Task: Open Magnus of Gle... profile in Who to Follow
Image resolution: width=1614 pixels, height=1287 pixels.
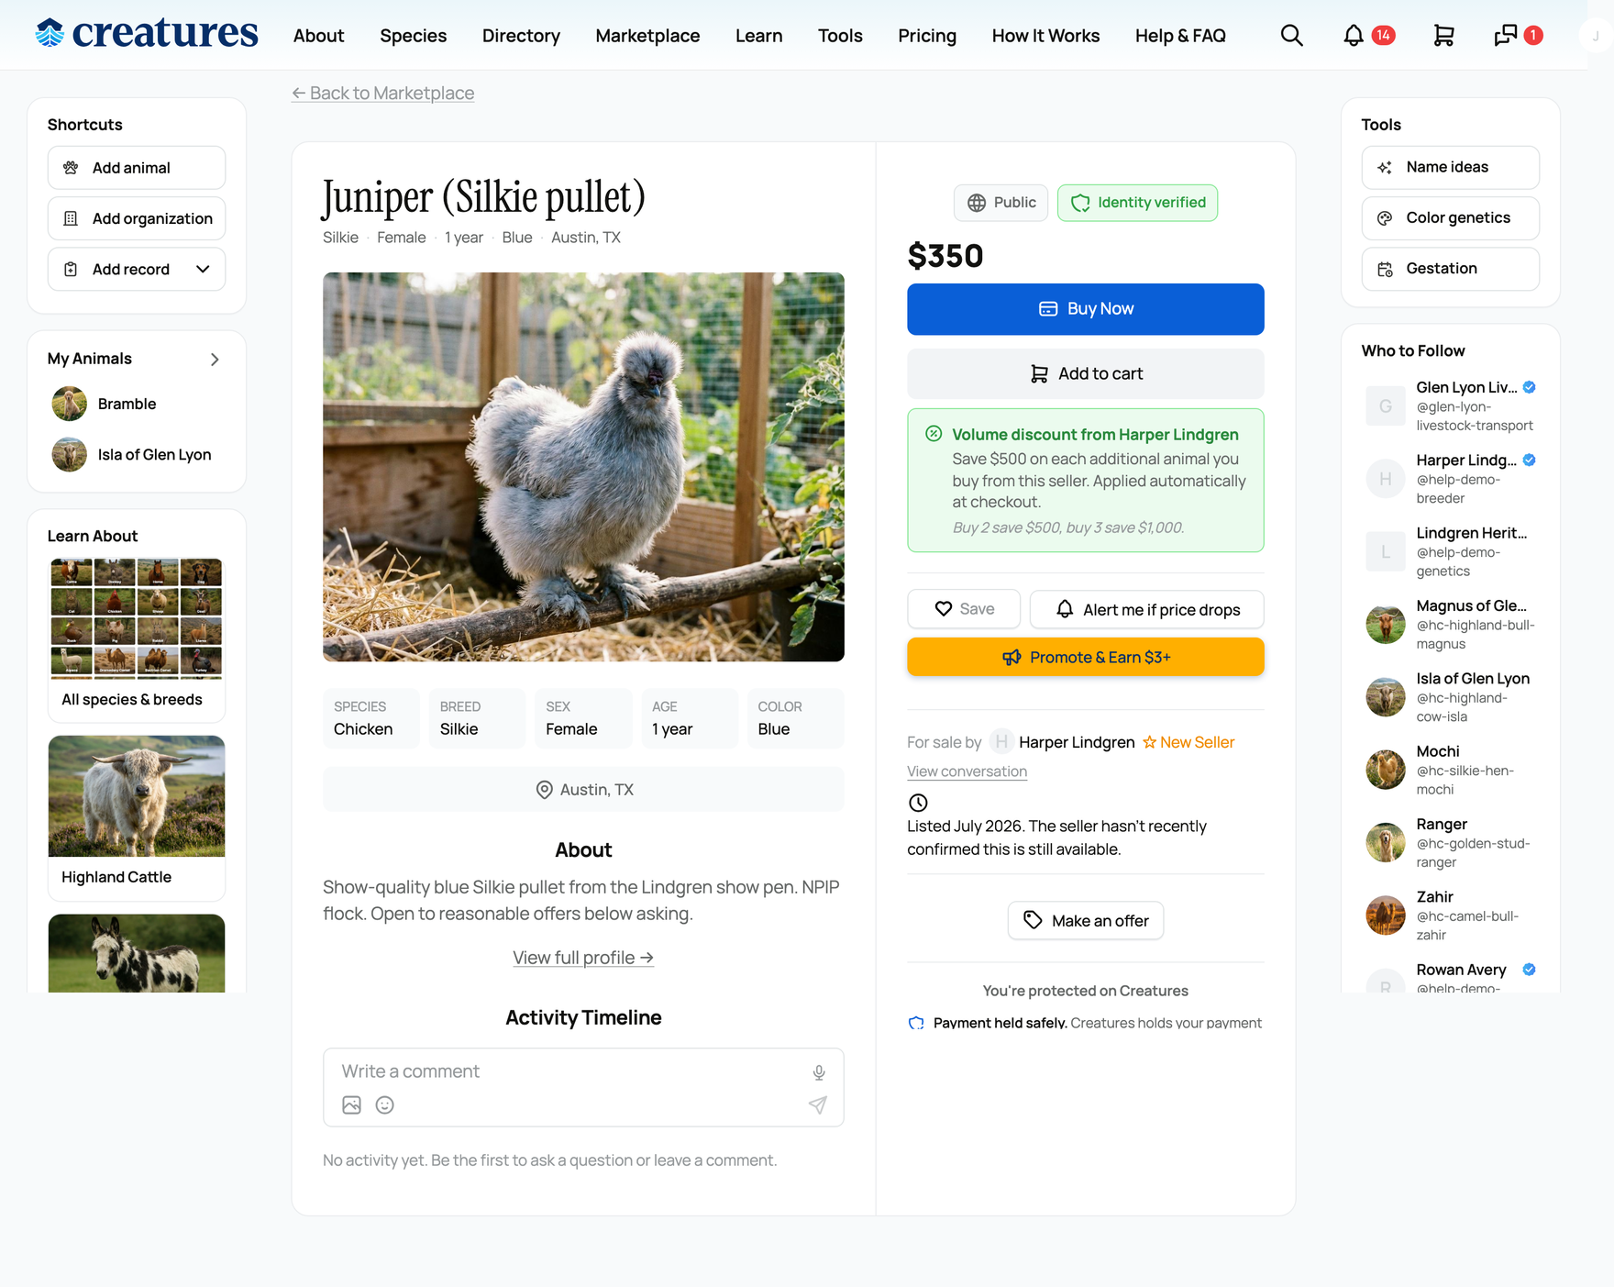Action: (x=1471, y=605)
